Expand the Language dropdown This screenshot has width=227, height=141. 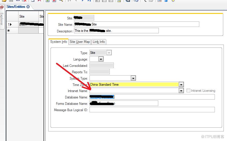pos(101,59)
